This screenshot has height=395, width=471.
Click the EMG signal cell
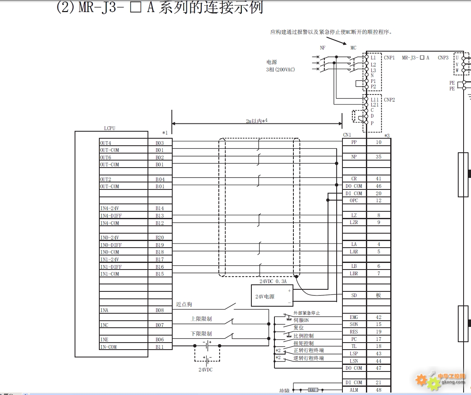(354, 317)
